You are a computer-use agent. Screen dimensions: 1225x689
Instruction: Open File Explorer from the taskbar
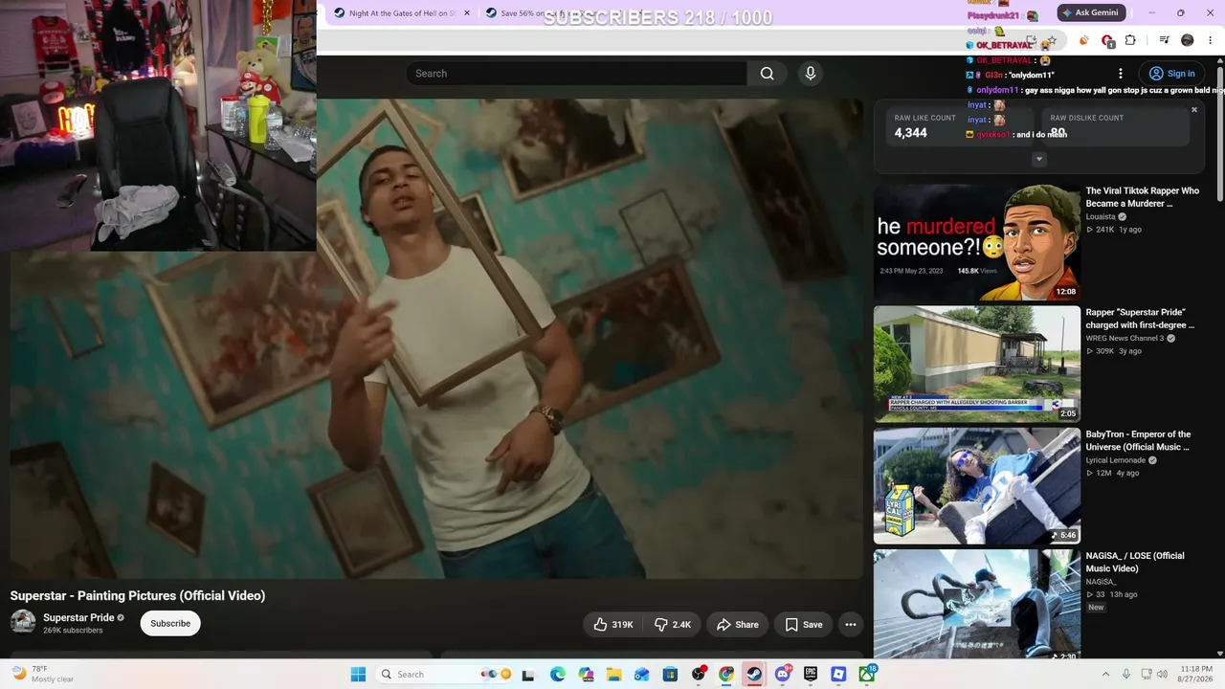tap(613, 675)
